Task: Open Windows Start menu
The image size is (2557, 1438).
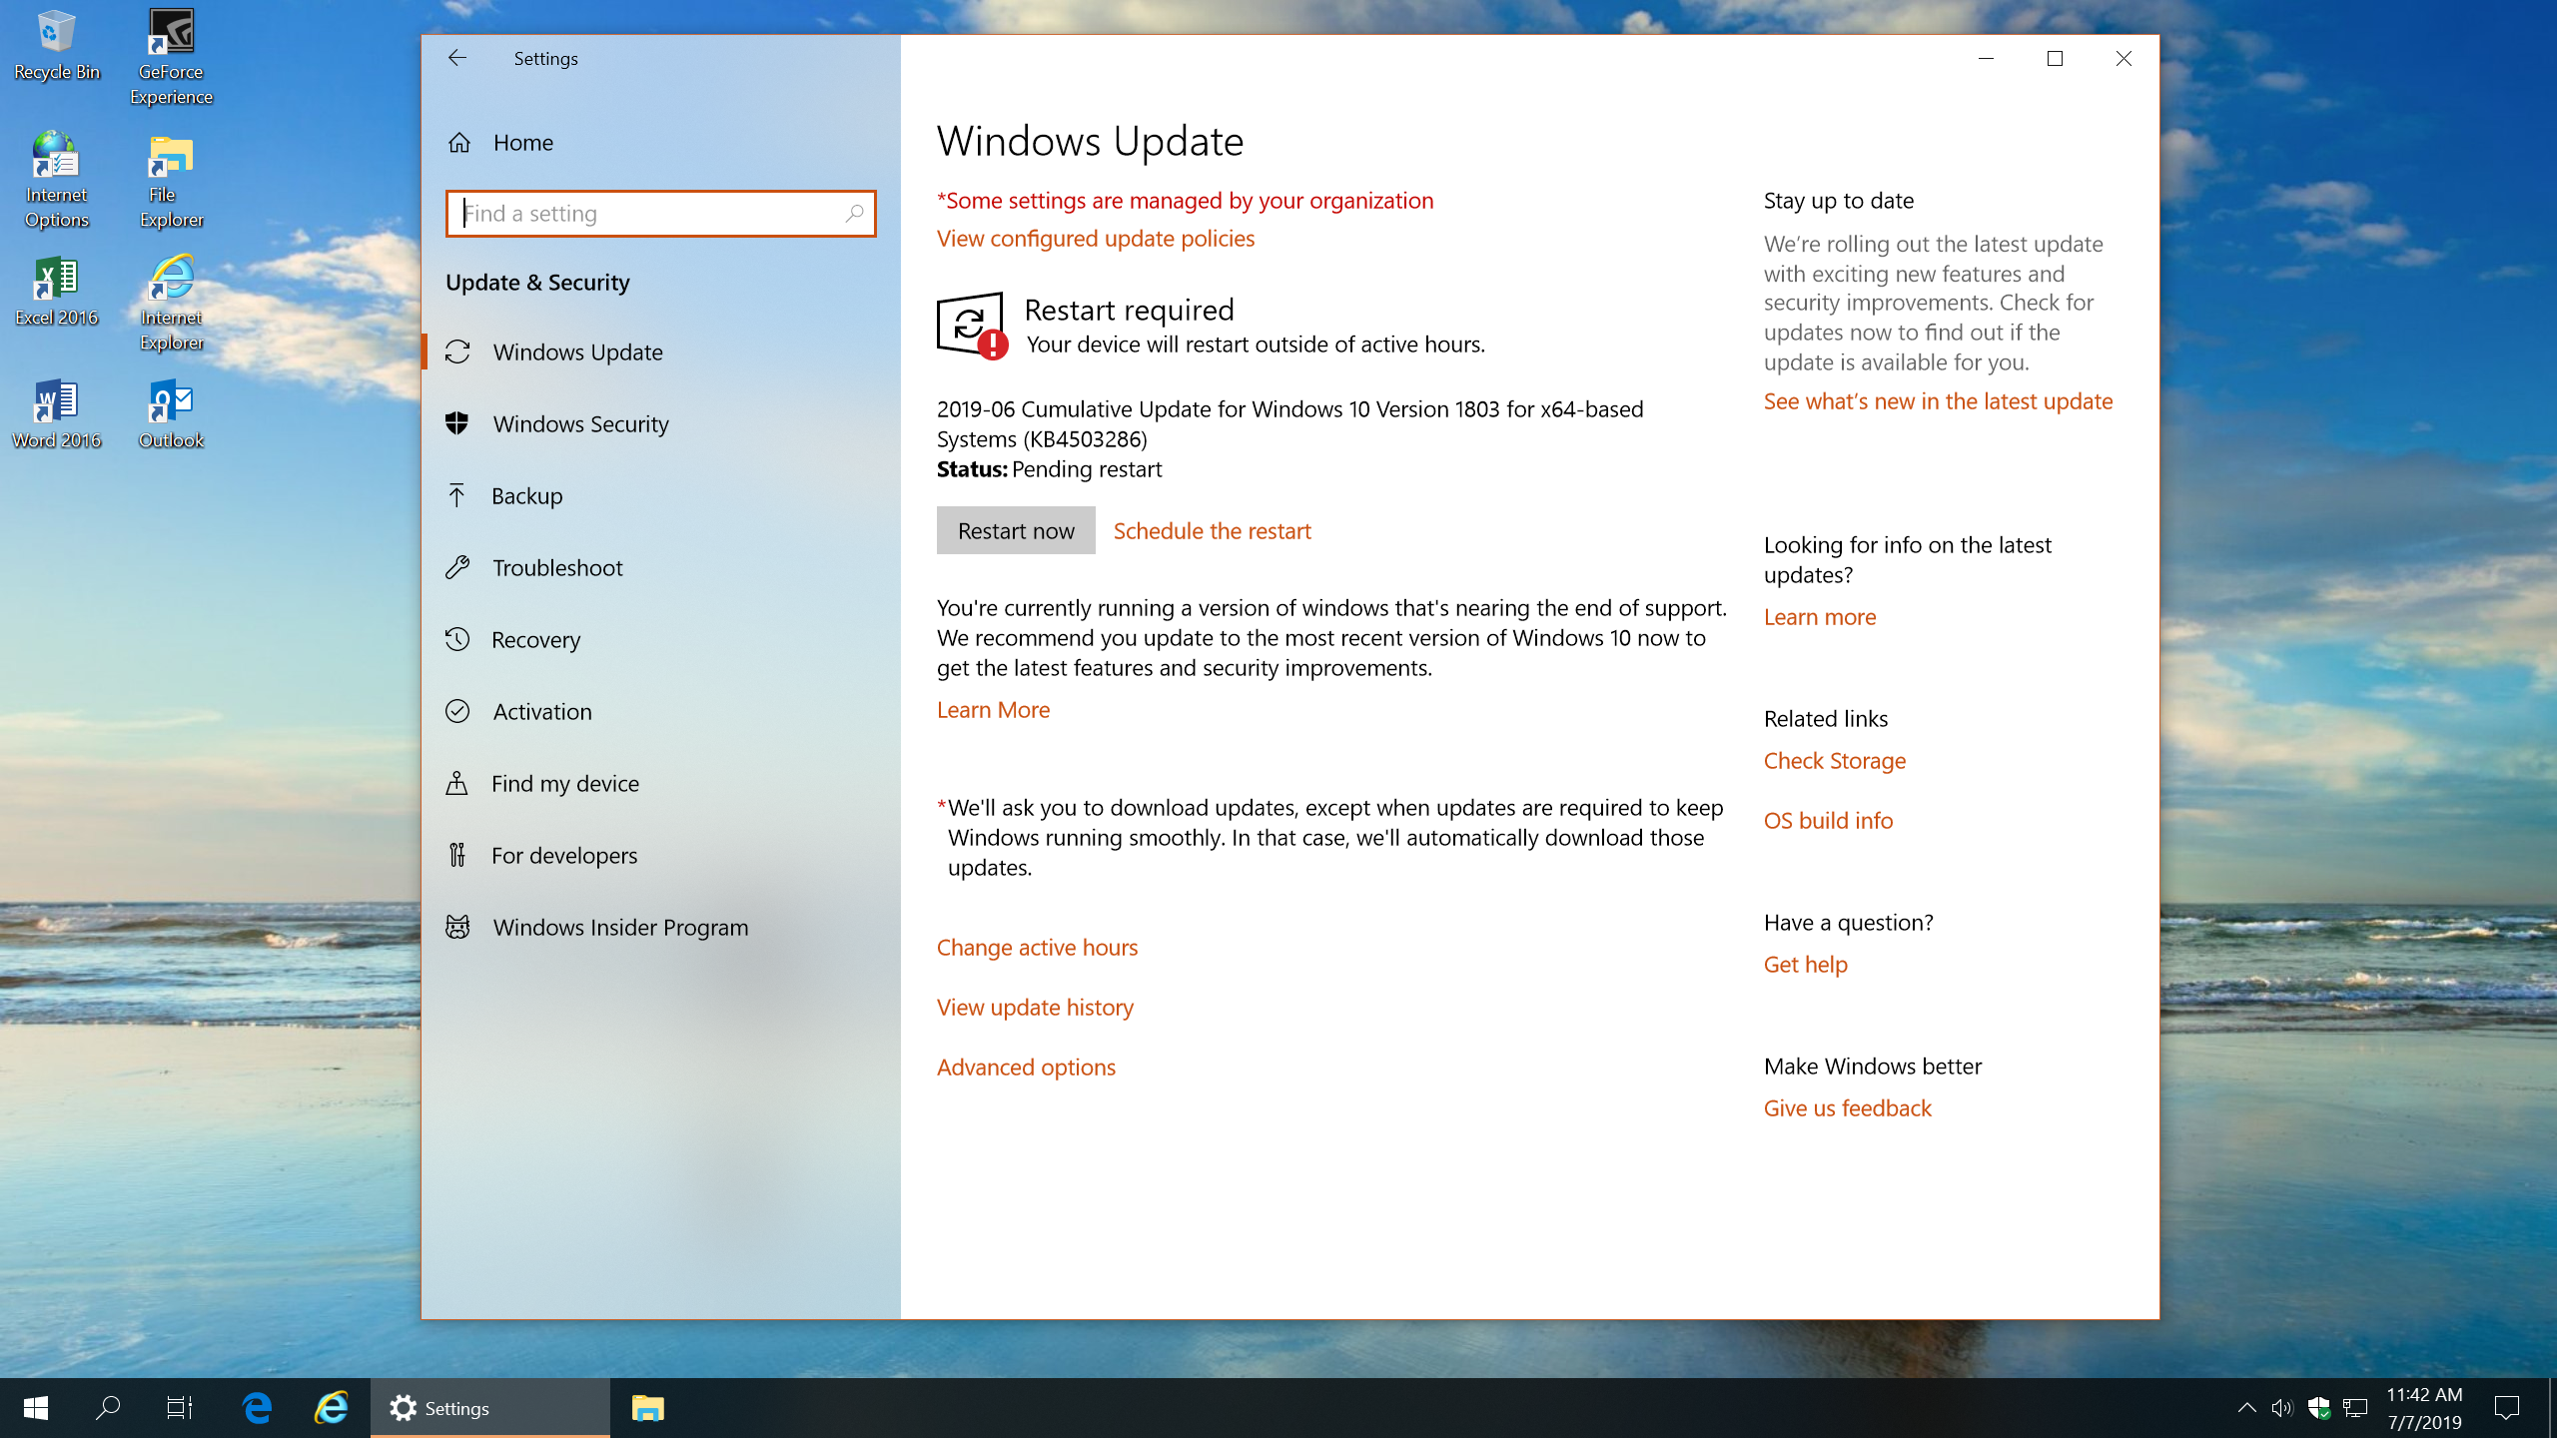Action: [36, 1408]
